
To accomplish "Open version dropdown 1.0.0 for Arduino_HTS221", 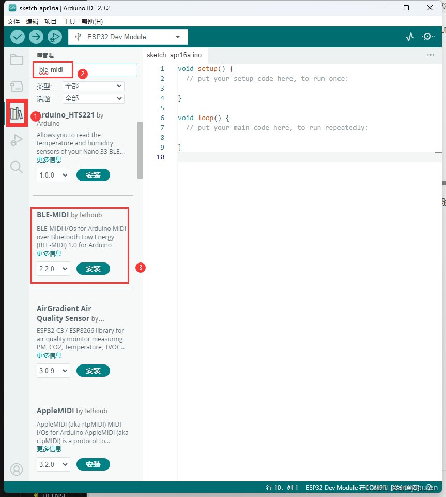I will tap(53, 175).
